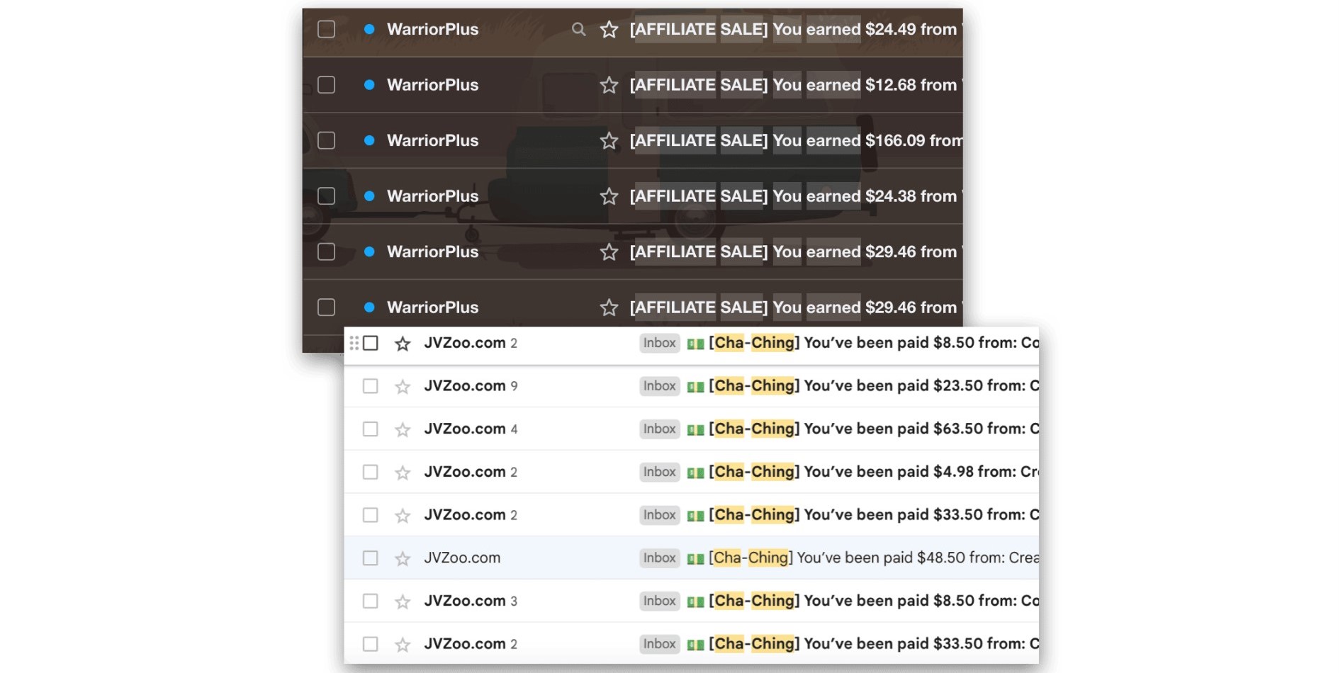Star the JVZoo $48.50 payment email
1343x673 pixels.
tap(403, 559)
